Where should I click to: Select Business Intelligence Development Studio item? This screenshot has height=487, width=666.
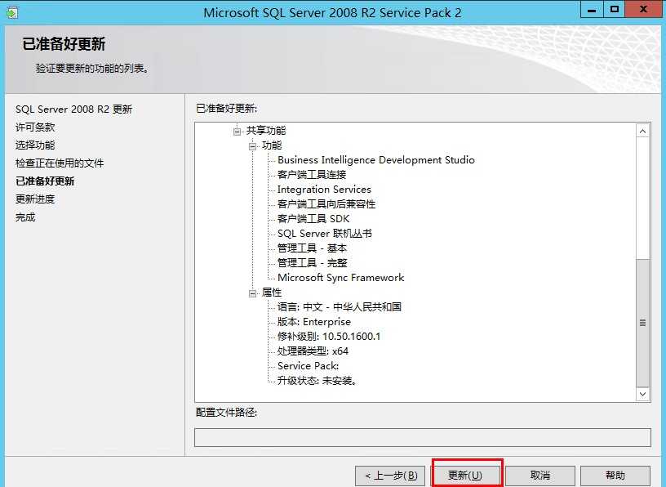[376, 160]
